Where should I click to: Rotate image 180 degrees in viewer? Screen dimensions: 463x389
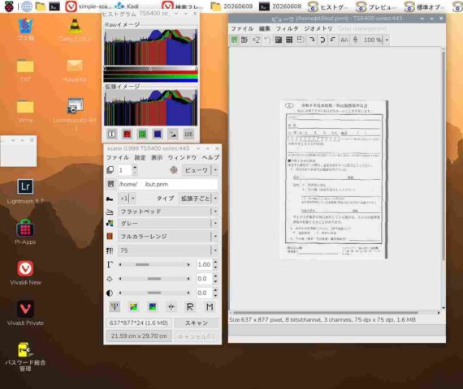pyautogui.click(x=322, y=40)
